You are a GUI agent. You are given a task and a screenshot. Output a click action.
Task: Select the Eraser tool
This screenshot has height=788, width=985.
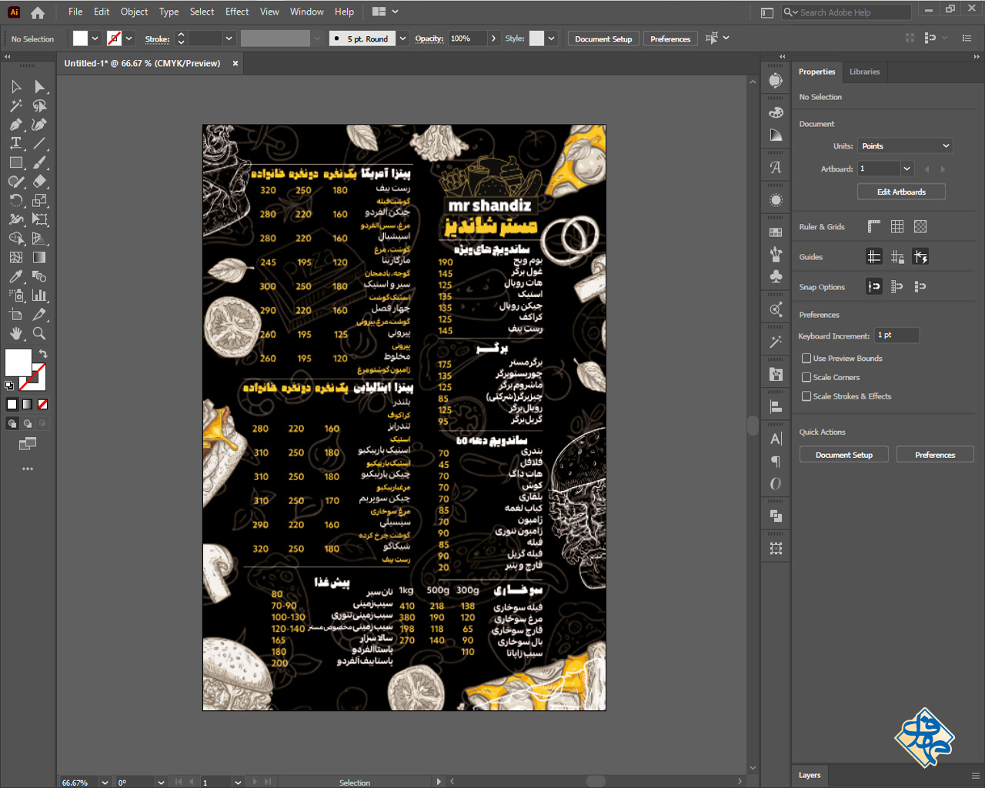coord(40,182)
